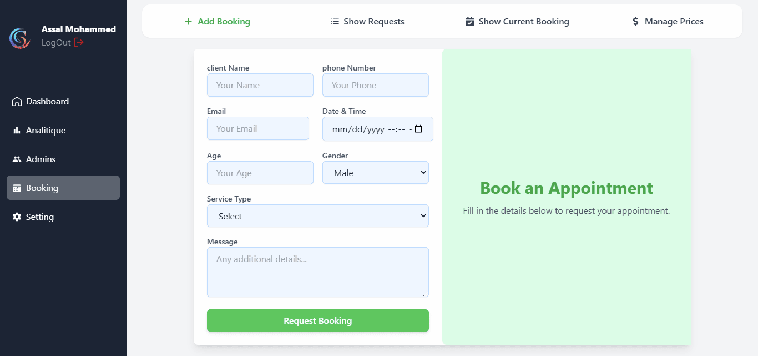Open the Gender dropdown
The height and width of the screenshot is (356, 758).
[376, 173]
